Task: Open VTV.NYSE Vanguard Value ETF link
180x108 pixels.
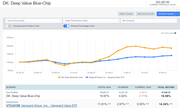Action: coord(42,105)
